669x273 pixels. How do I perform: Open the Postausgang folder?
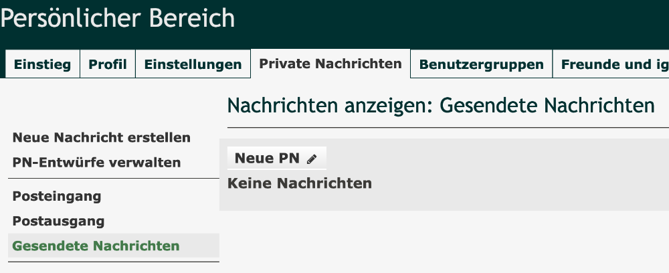click(x=59, y=221)
